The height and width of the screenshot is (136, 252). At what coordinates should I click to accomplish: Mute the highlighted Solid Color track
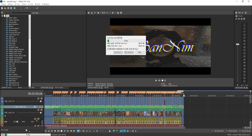(38, 107)
